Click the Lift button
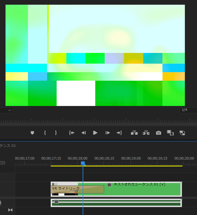This screenshot has height=215, width=197. pyautogui.click(x=134, y=133)
